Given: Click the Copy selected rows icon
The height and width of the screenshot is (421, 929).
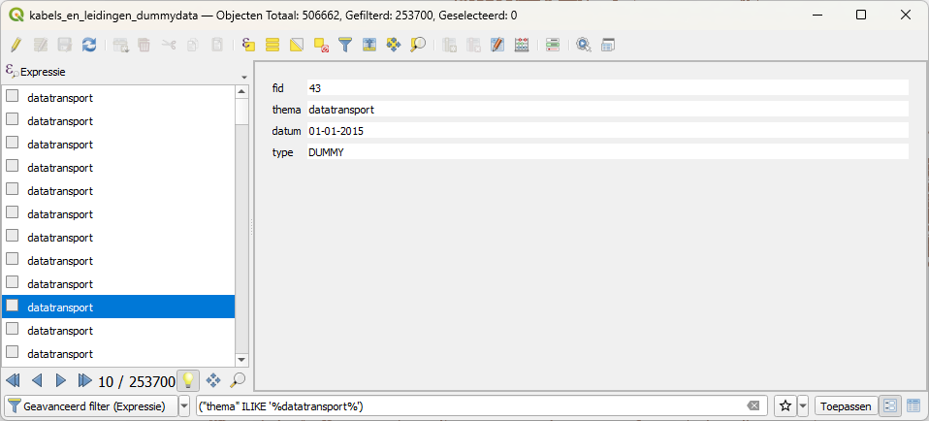Looking at the screenshot, I should (x=193, y=45).
